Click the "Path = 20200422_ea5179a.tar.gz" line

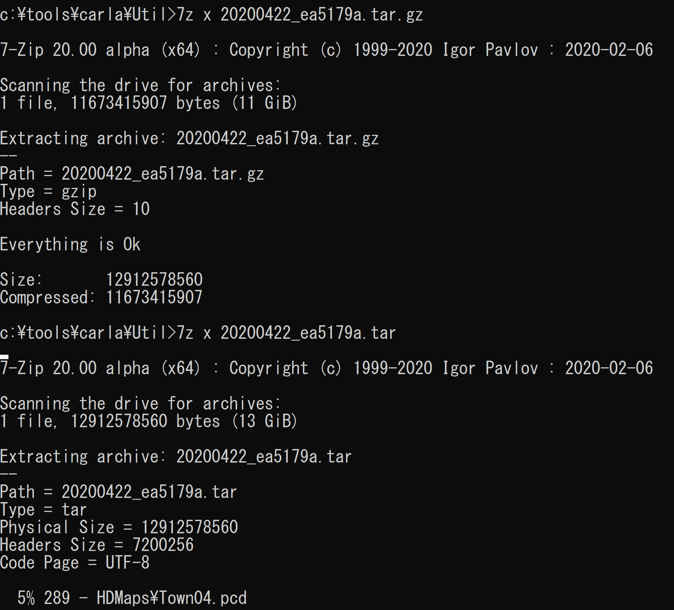pyautogui.click(x=132, y=174)
